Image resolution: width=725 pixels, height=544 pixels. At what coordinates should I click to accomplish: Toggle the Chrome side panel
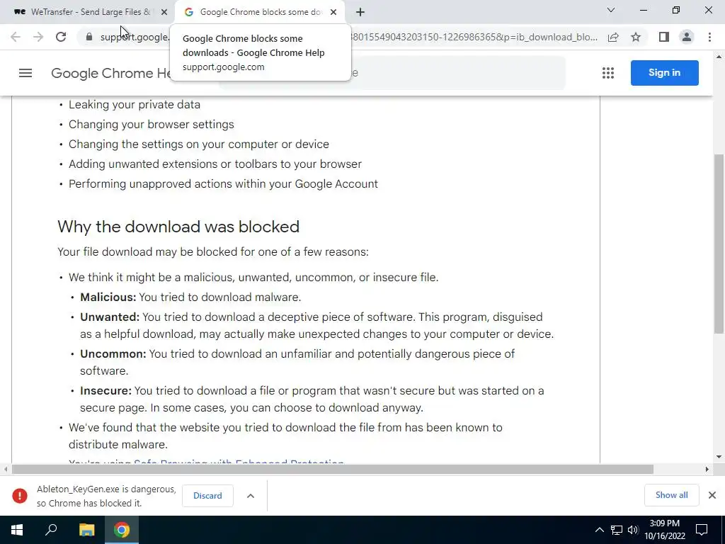(x=664, y=37)
